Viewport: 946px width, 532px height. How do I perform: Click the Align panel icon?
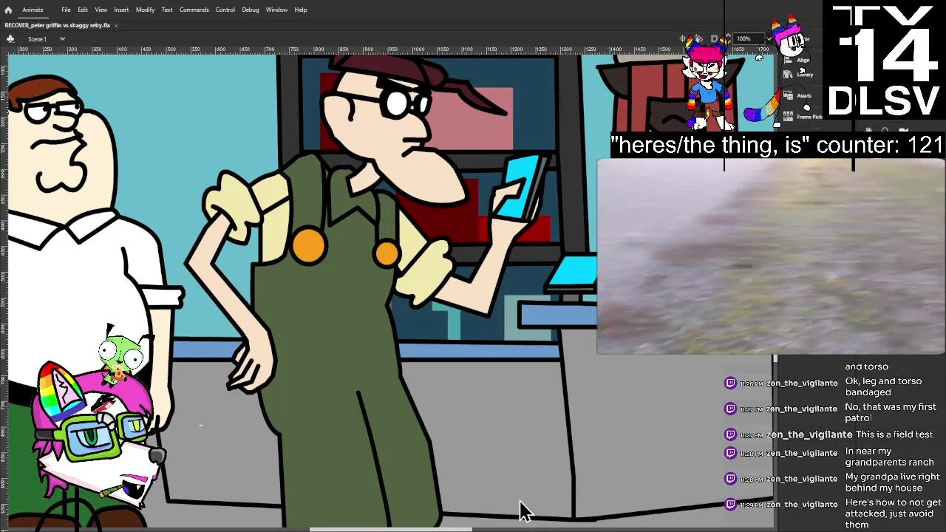[788, 60]
